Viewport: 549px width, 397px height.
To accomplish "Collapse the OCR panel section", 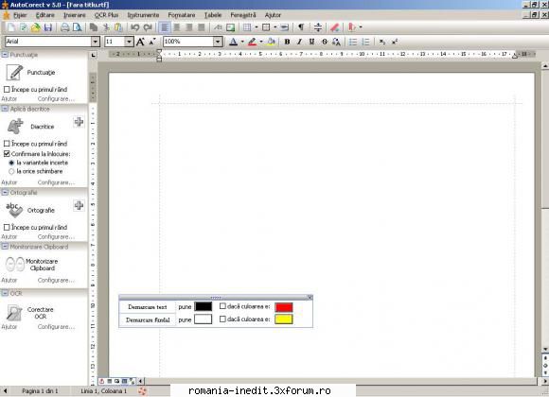I will coord(5,293).
